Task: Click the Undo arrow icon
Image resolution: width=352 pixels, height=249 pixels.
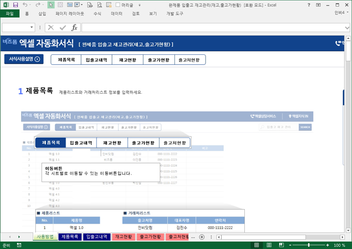Action: pos(25,5)
